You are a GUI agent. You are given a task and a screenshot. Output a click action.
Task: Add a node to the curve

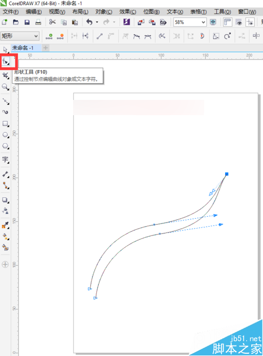coord(49,36)
